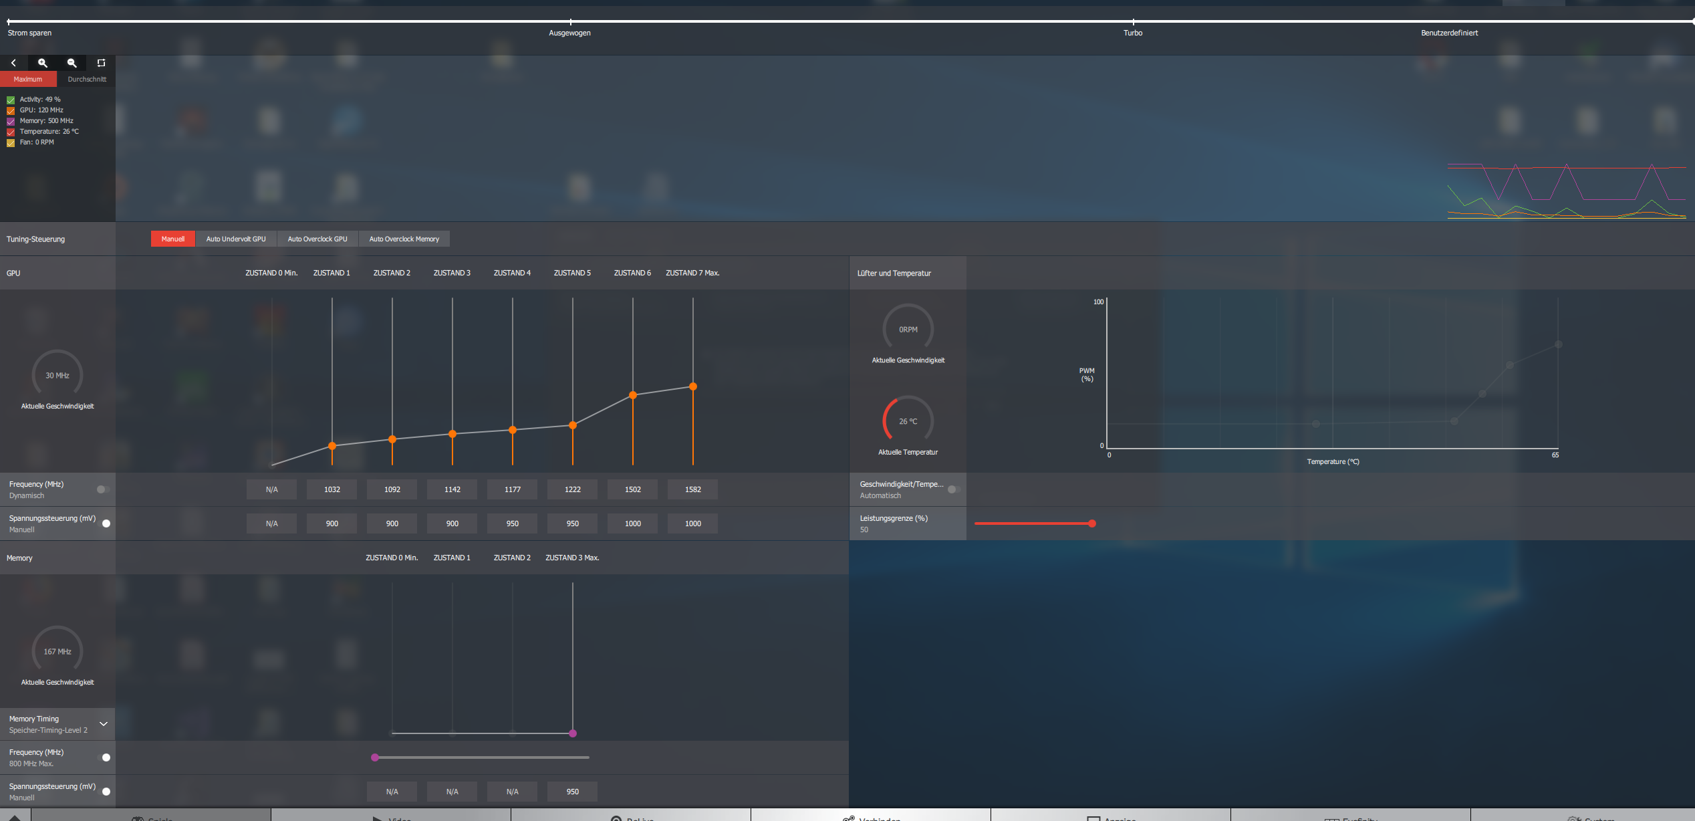This screenshot has height=821, width=1695.
Task: Edit State 3 voltage field 900
Action: tap(452, 523)
